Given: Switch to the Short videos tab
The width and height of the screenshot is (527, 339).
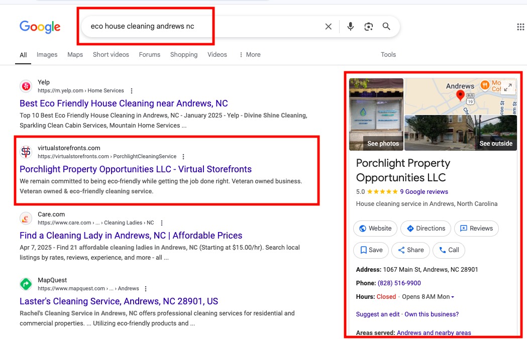Looking at the screenshot, I should coord(111,55).
